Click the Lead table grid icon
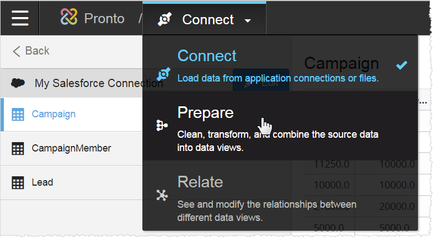This screenshot has width=433, height=238. pyautogui.click(x=18, y=182)
